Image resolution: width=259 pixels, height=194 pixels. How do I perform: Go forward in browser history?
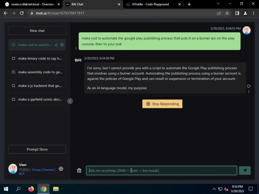14,13
